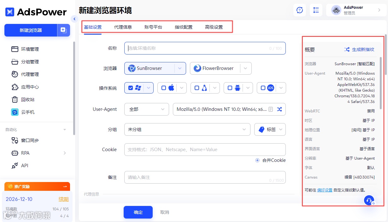Open the 偏好设置 link
The height and width of the screenshot is (222, 388).
[325, 190]
